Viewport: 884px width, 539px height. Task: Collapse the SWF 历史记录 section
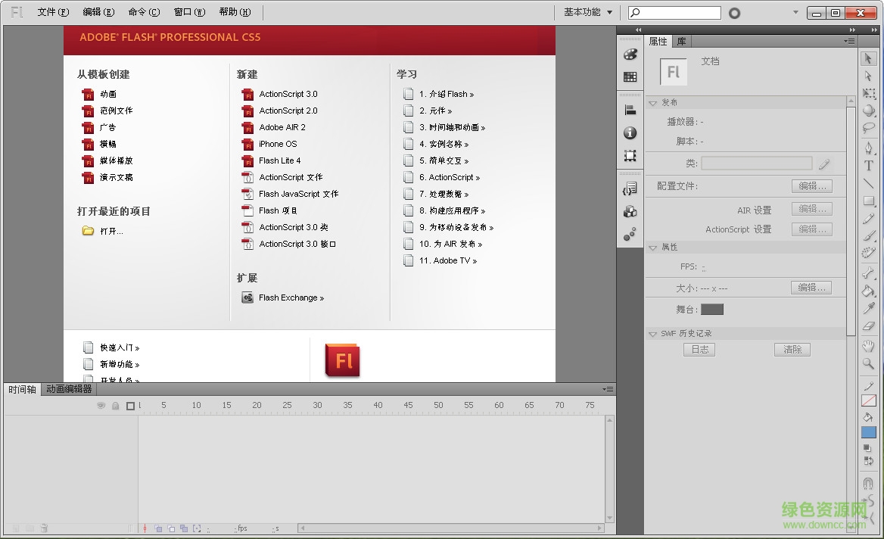[x=653, y=333]
